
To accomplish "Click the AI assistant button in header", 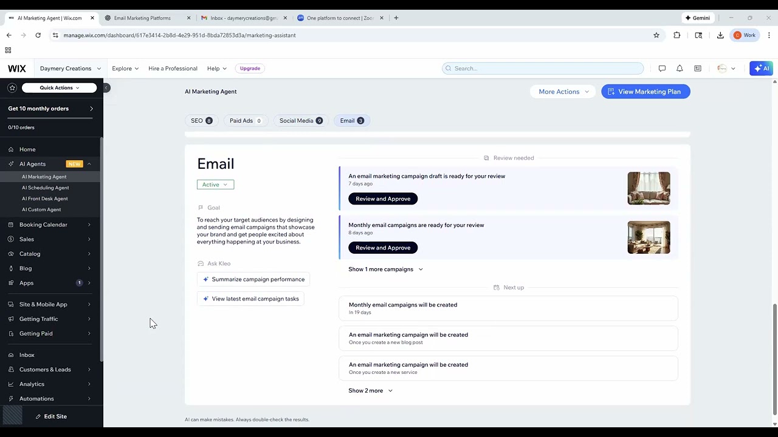I will [x=761, y=69].
